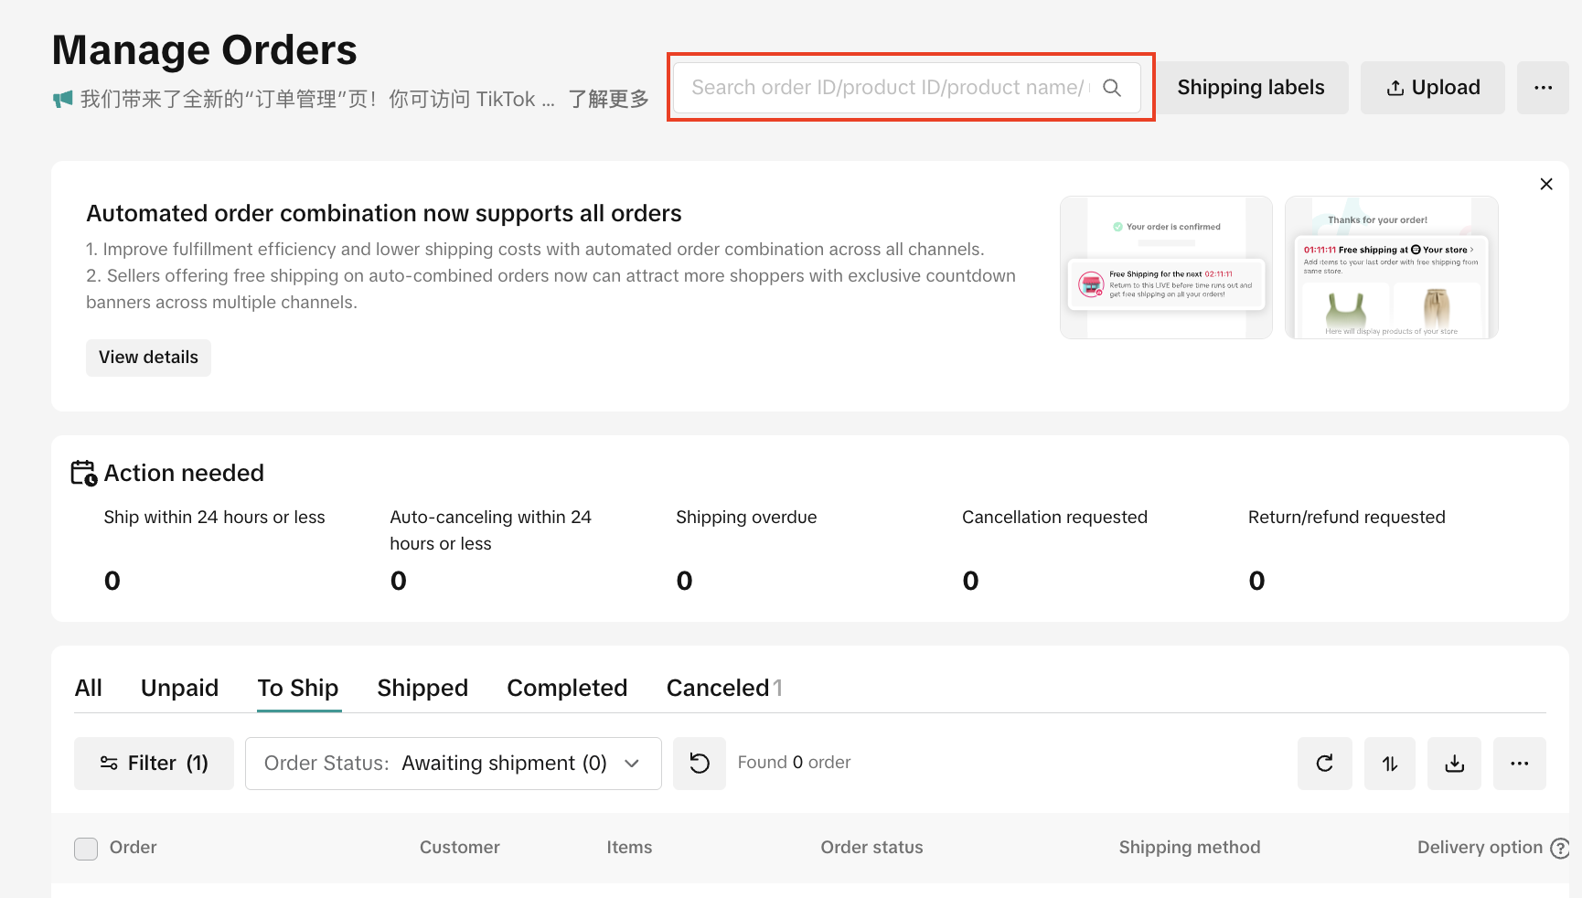This screenshot has width=1582, height=898.
Task: Focus the order search input field
Action: (887, 88)
